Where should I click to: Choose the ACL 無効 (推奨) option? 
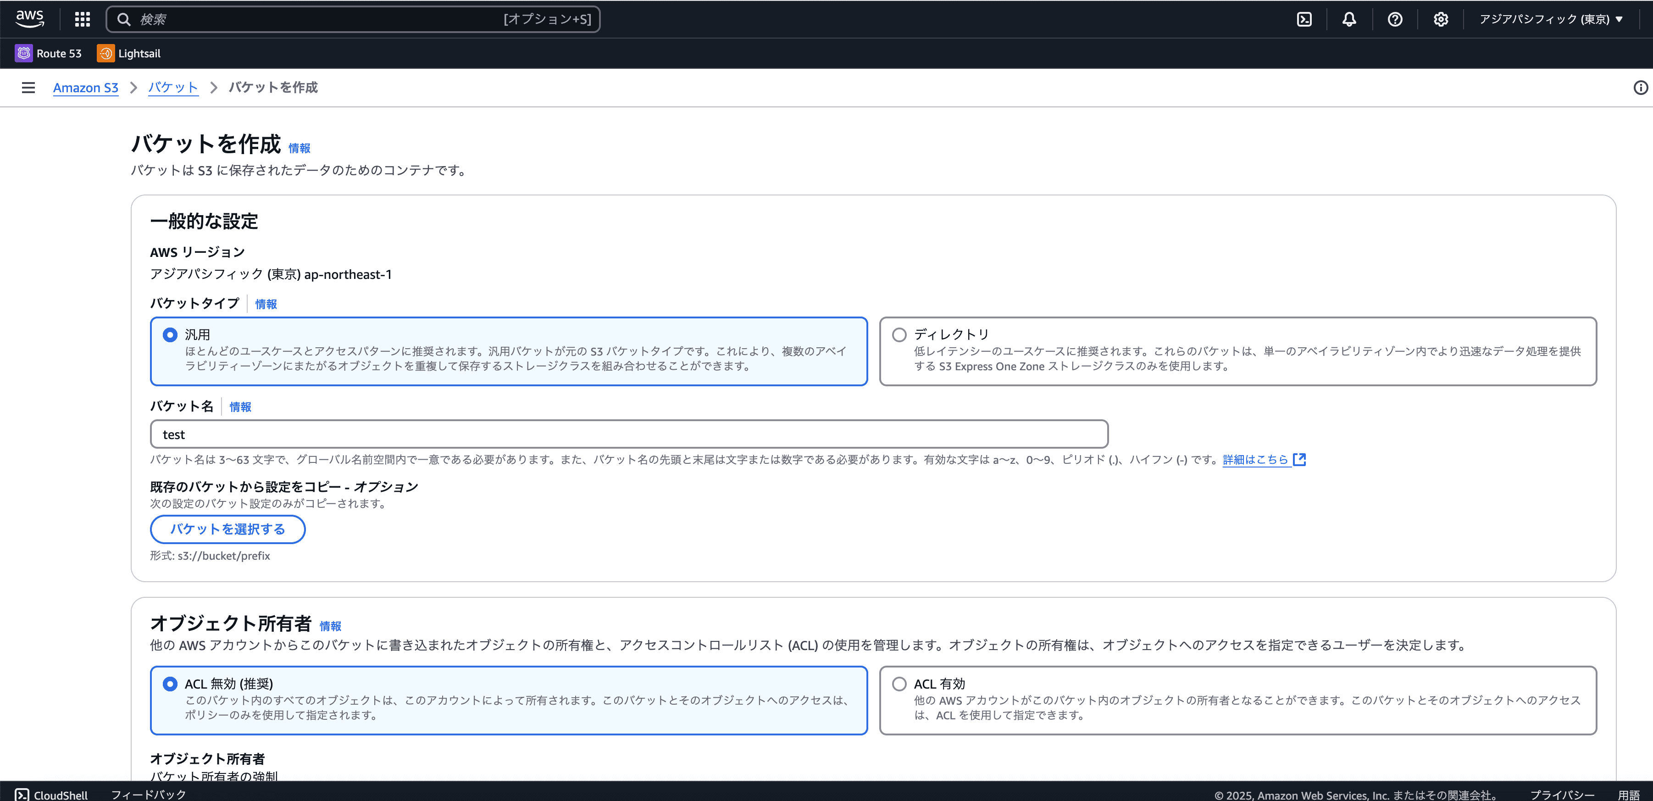(170, 684)
